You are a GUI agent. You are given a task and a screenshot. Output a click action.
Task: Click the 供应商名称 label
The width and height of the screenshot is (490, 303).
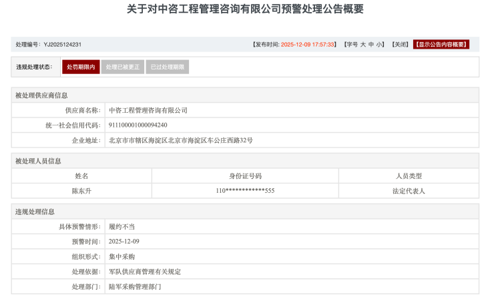coord(83,110)
